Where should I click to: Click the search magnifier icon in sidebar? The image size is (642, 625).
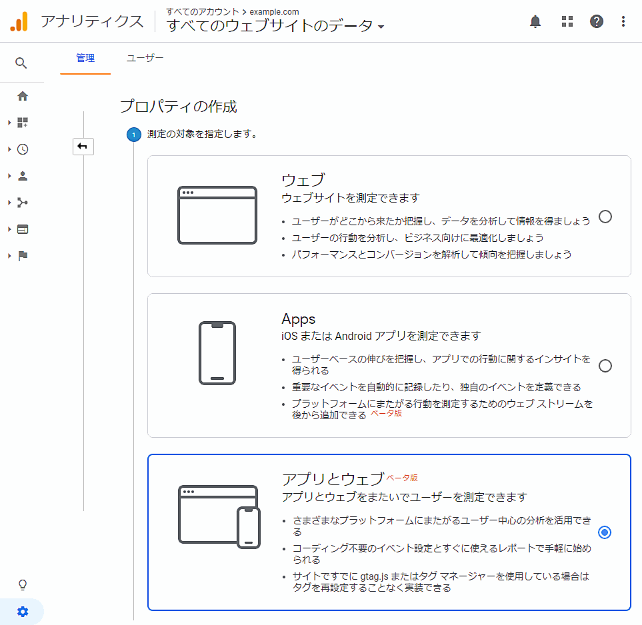21,63
